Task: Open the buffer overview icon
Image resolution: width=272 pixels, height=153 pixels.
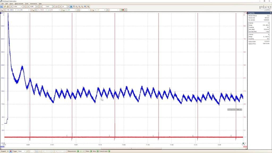Action: [x=57, y=6]
